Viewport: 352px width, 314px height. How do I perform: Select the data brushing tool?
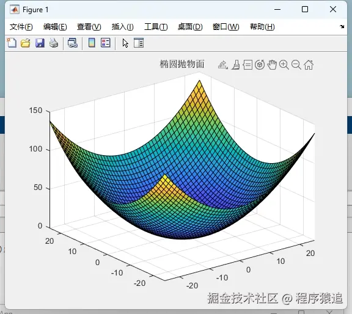pyautogui.click(x=235, y=65)
